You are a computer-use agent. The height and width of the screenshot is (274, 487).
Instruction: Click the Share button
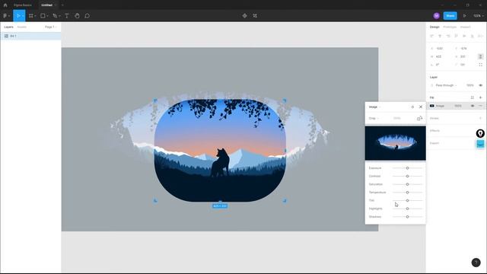[450, 16]
